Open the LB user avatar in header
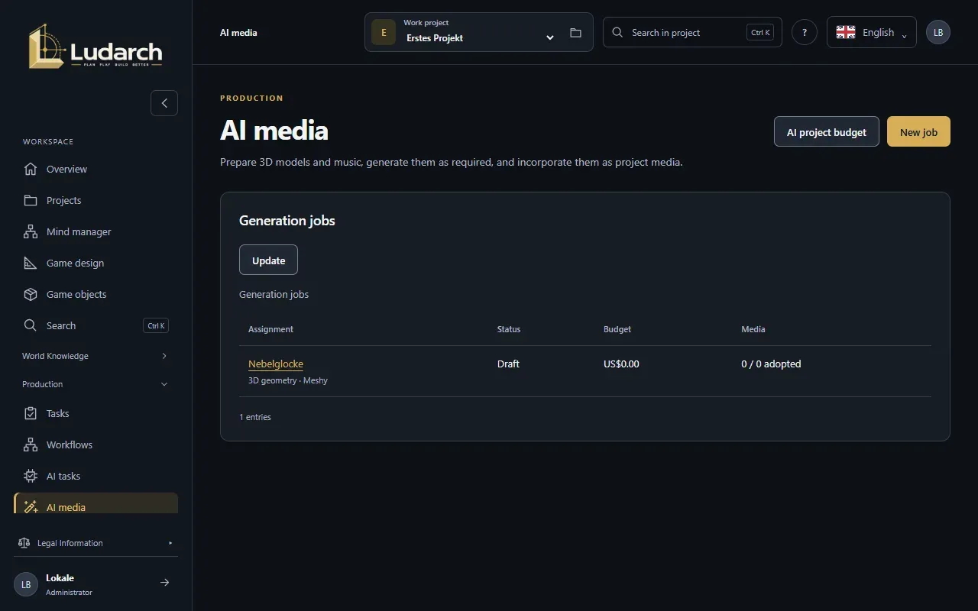This screenshot has width=978, height=611. click(938, 33)
